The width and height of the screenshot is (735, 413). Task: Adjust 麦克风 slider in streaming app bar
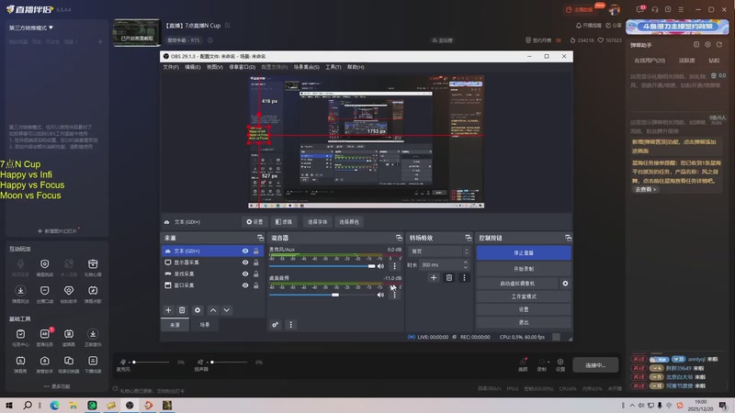coord(151,362)
